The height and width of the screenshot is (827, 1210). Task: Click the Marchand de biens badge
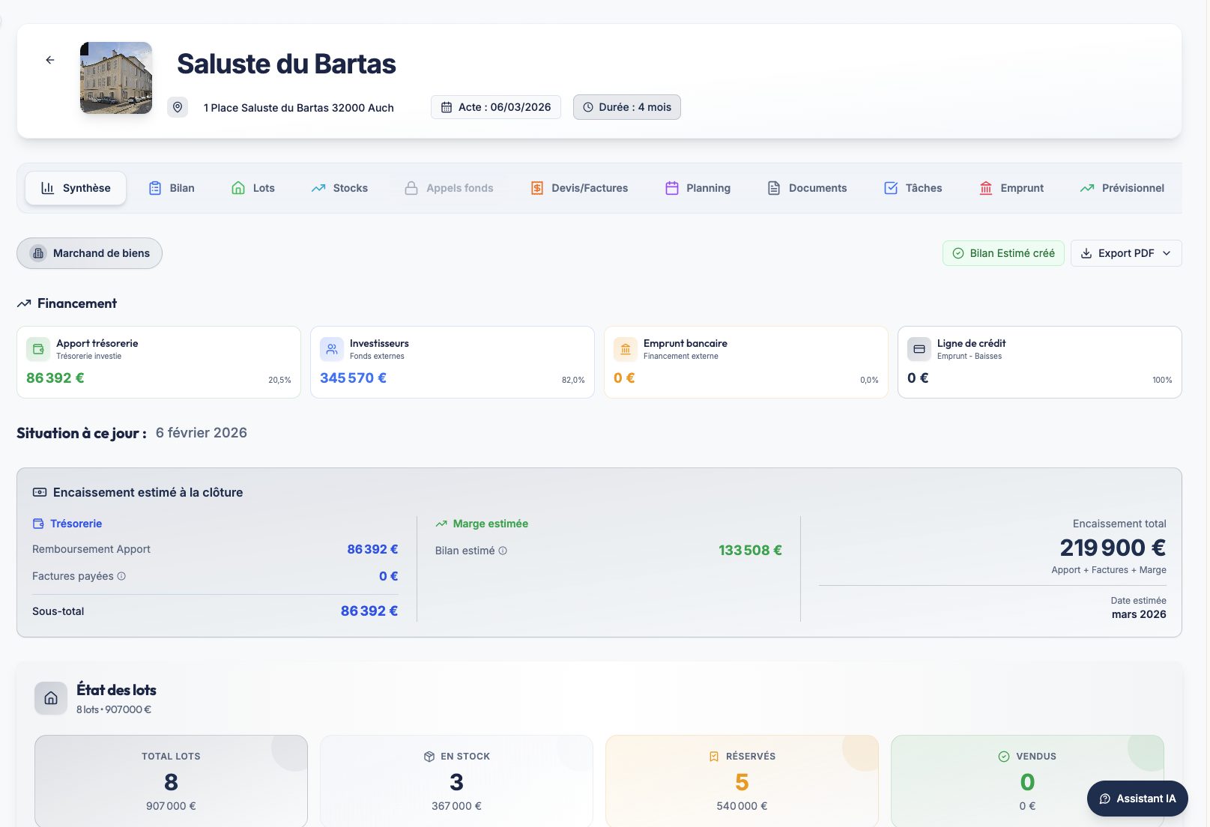[89, 253]
